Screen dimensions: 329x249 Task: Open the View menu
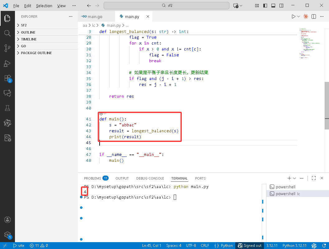(61, 6)
